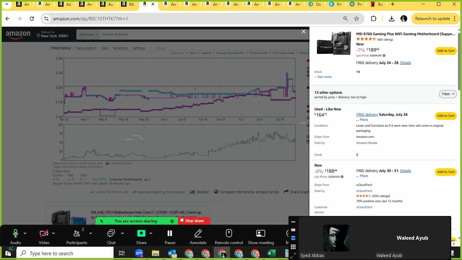462x260 pixels.
Task: Open a new browser tab
Action: coord(392,4)
